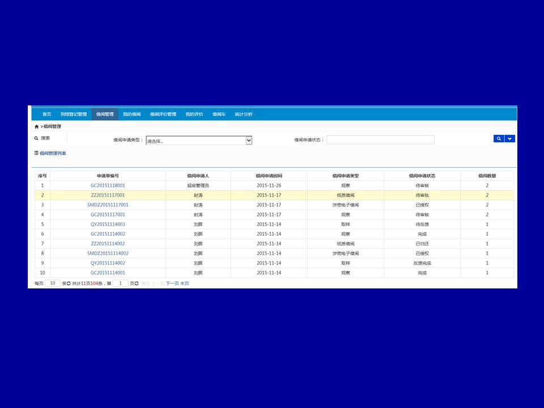
Task: Click the 序号 column header
Action: [x=42, y=176]
